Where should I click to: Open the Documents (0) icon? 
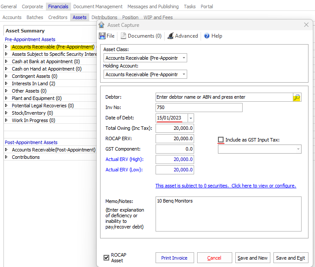(x=123, y=36)
